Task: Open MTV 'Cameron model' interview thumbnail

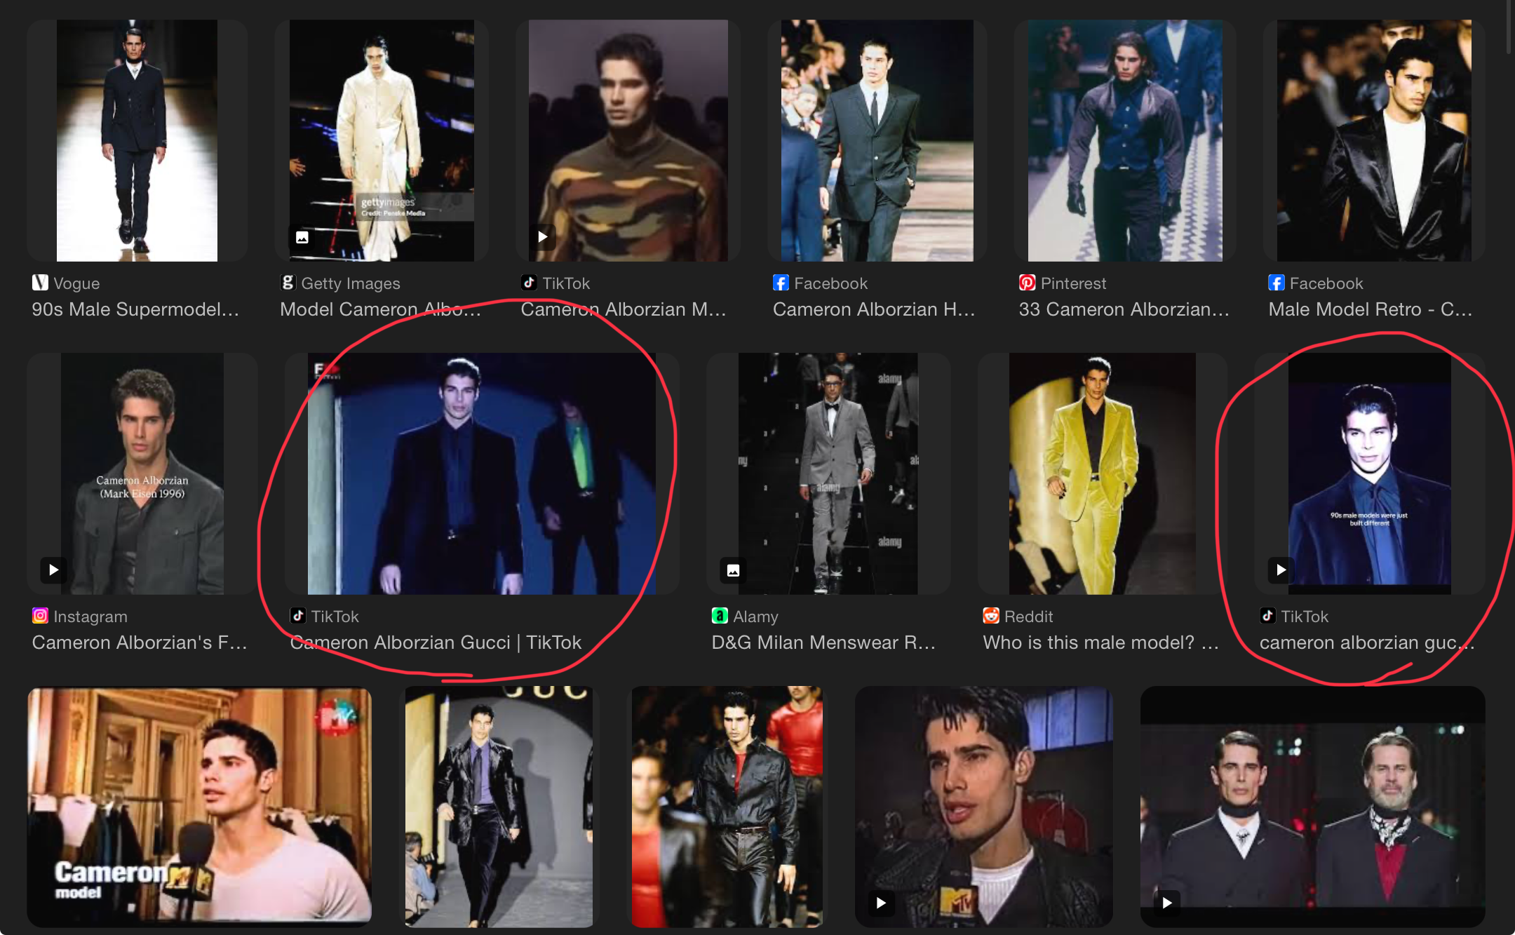Action: 199,807
